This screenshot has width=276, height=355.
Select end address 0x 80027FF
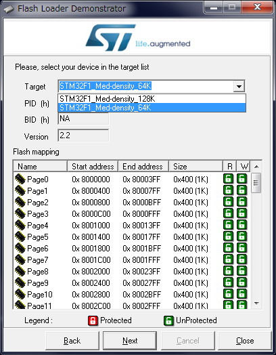141,283
